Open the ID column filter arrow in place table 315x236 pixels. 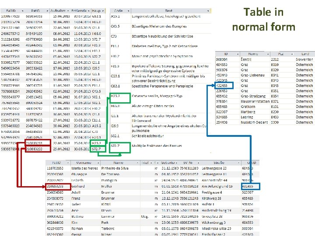coord(238,54)
